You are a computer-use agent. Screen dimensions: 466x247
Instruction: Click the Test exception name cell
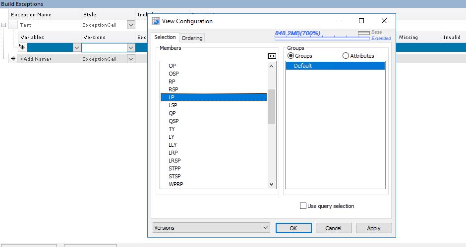click(50, 25)
